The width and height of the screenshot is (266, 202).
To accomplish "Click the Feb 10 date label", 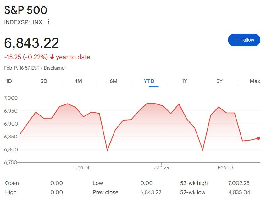I will 225,168.
